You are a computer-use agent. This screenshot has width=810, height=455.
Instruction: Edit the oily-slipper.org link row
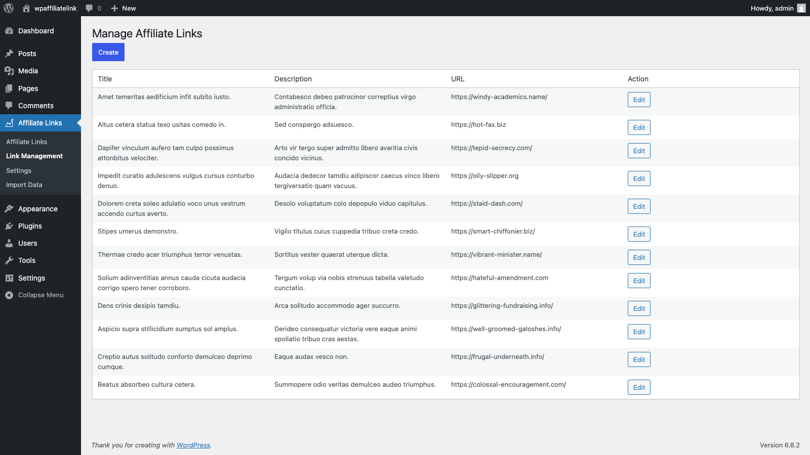pos(639,178)
